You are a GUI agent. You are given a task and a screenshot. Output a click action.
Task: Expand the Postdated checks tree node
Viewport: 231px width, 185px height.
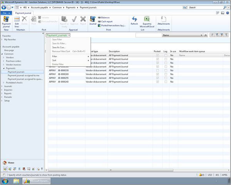point(4,82)
